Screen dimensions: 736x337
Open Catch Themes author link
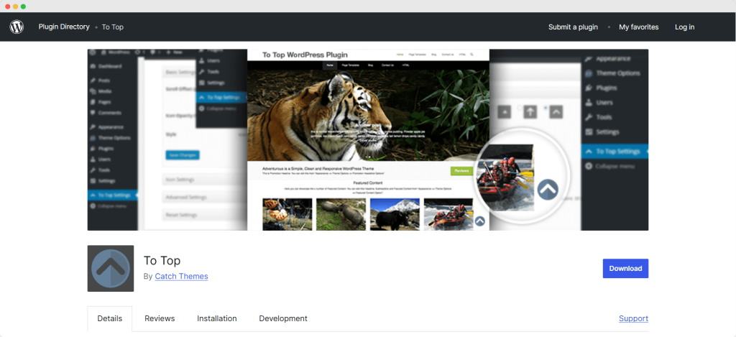181,276
